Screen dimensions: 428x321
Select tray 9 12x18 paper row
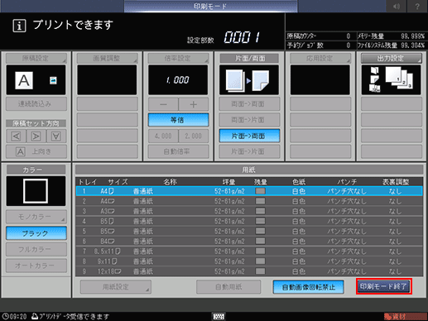(x=249, y=271)
